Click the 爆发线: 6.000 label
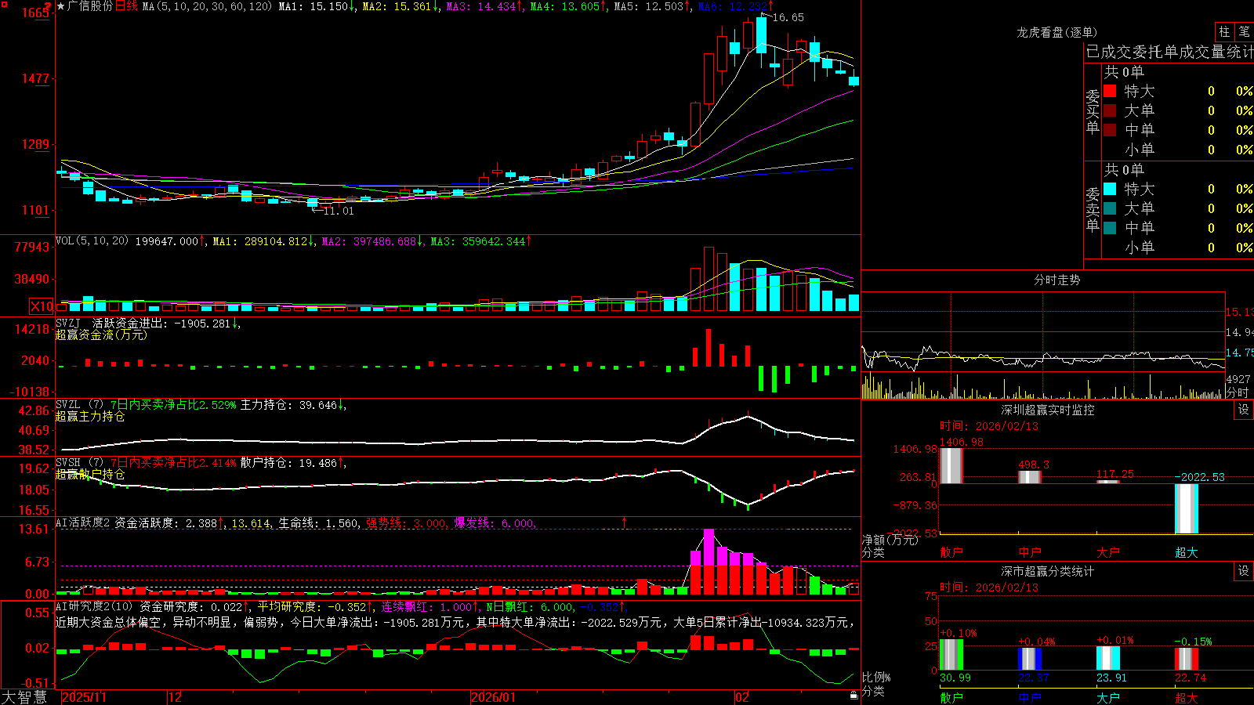This screenshot has height=705, width=1254. [x=495, y=522]
